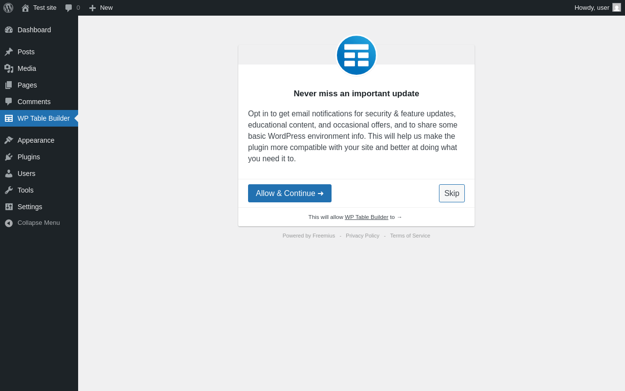The height and width of the screenshot is (391, 625).
Task: Open the Privacy Policy link
Action: click(362, 236)
